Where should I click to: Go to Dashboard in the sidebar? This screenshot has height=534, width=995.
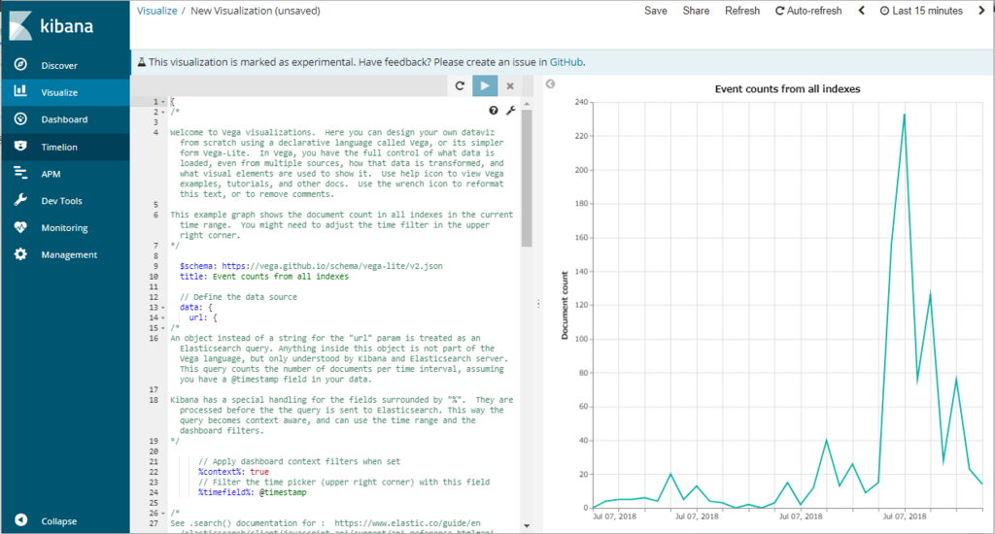65,119
